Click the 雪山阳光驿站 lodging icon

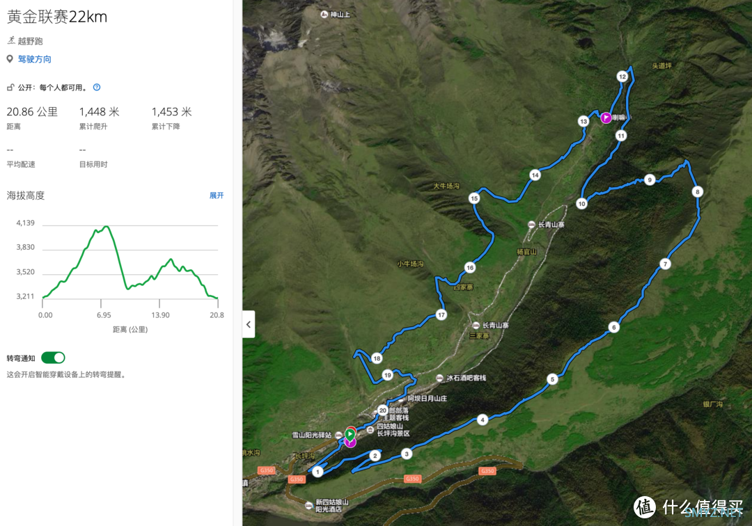click(338, 435)
